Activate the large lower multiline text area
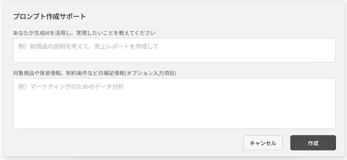The width and height of the screenshot is (347, 160). click(174, 103)
